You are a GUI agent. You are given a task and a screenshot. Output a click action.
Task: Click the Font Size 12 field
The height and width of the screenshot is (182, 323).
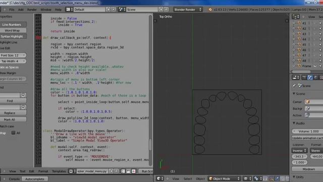point(13,55)
